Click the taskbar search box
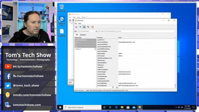Viewport: 199px width, 112px height. pos(82,107)
